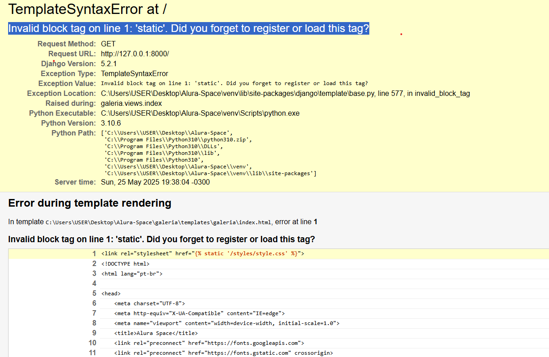Image resolution: width=549 pixels, height=357 pixels.
Task: Click the request URL http://127.0.0.1:8000/
Action: click(x=135, y=54)
